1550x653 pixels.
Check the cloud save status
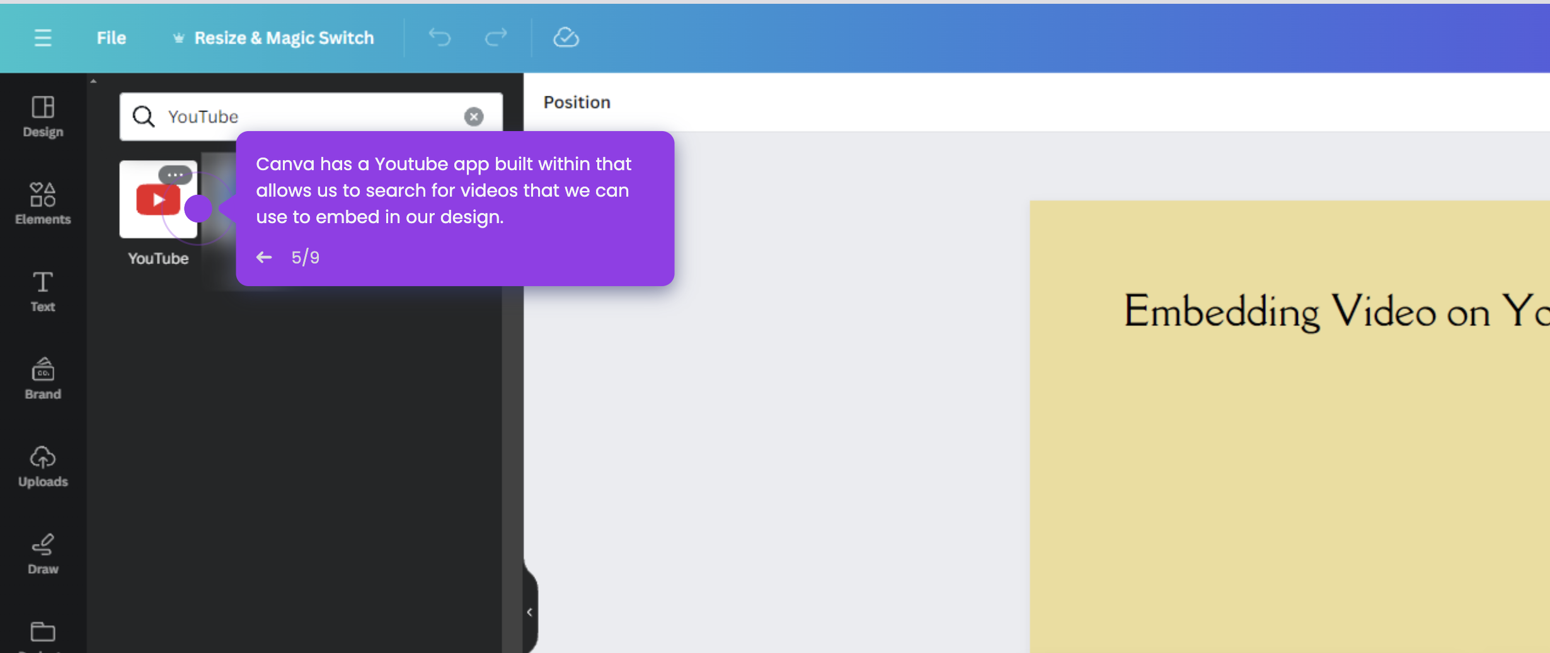565,38
